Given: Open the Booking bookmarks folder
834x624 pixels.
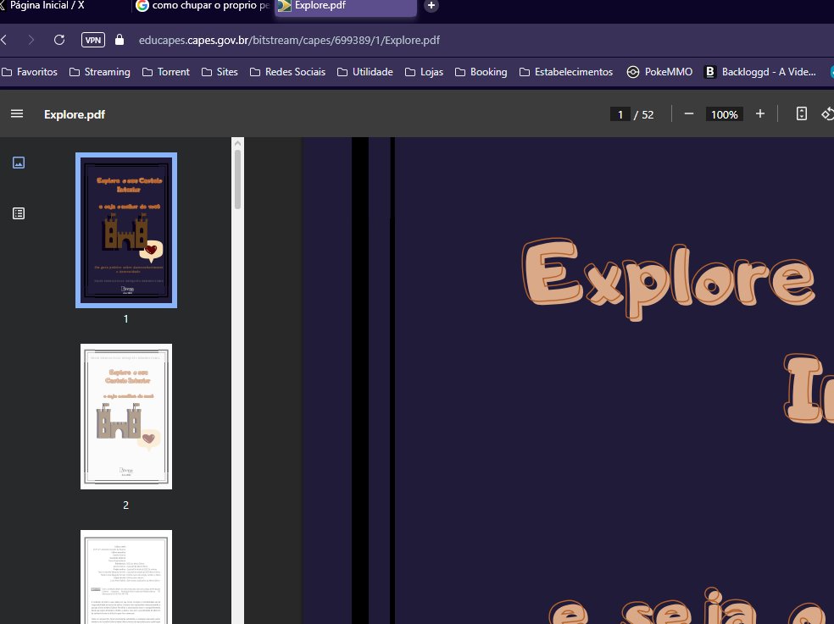Looking at the screenshot, I should (x=481, y=72).
